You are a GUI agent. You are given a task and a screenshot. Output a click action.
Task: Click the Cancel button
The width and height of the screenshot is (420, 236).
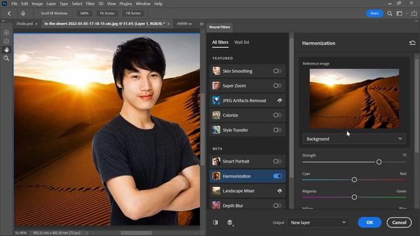click(399, 222)
